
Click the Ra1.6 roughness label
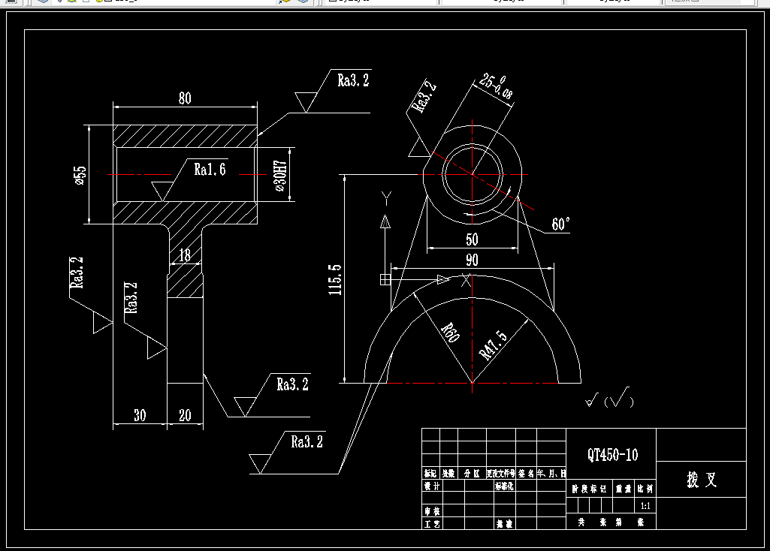click(x=210, y=169)
